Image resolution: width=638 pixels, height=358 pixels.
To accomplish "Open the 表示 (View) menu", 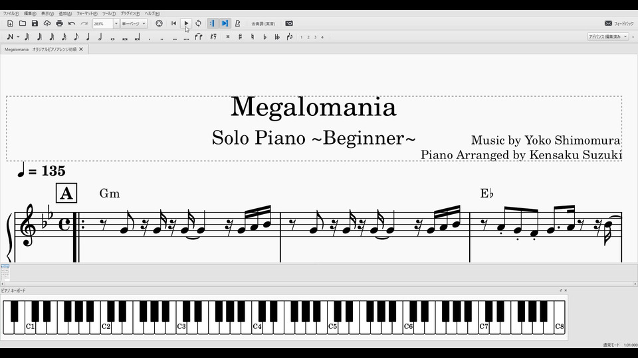I will click(47, 13).
